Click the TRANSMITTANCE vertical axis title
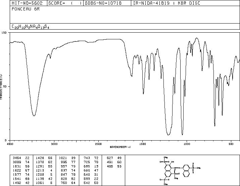 [1, 87]
